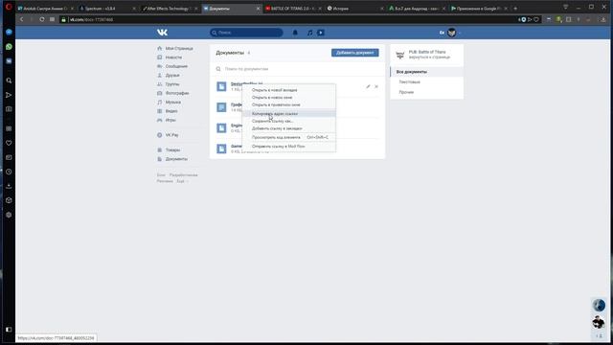Choose Сохранить ссылку как from context menu
This screenshot has height=345, width=613.
(289, 122)
